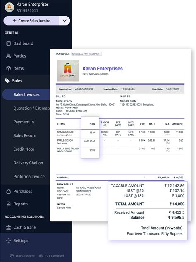Click the Reports chart icon
The width and height of the screenshot is (196, 262).
coord(9,204)
